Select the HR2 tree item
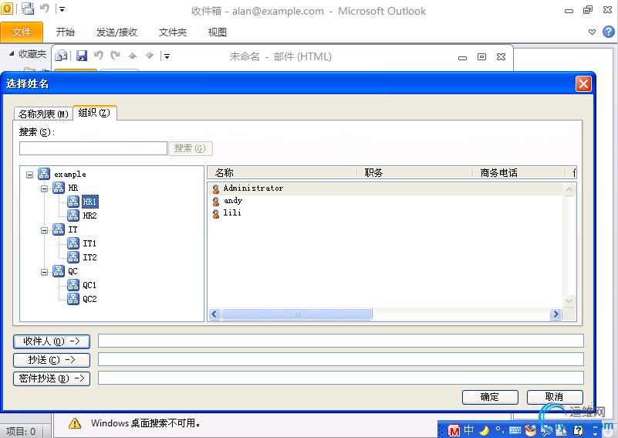The height and width of the screenshot is (438, 618). click(x=89, y=216)
